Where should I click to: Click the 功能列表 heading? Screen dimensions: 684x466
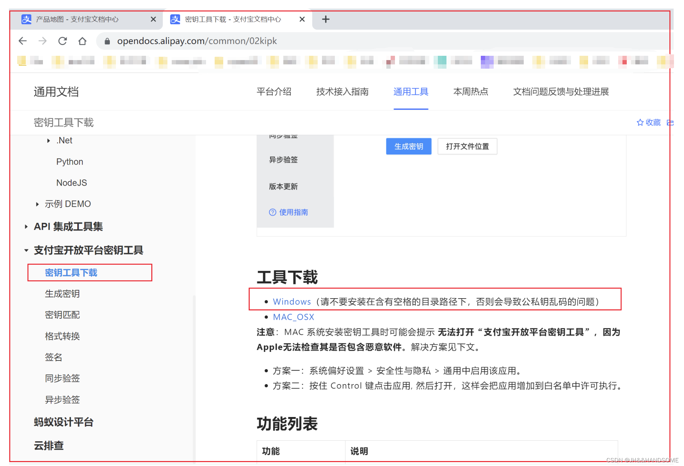[287, 424]
